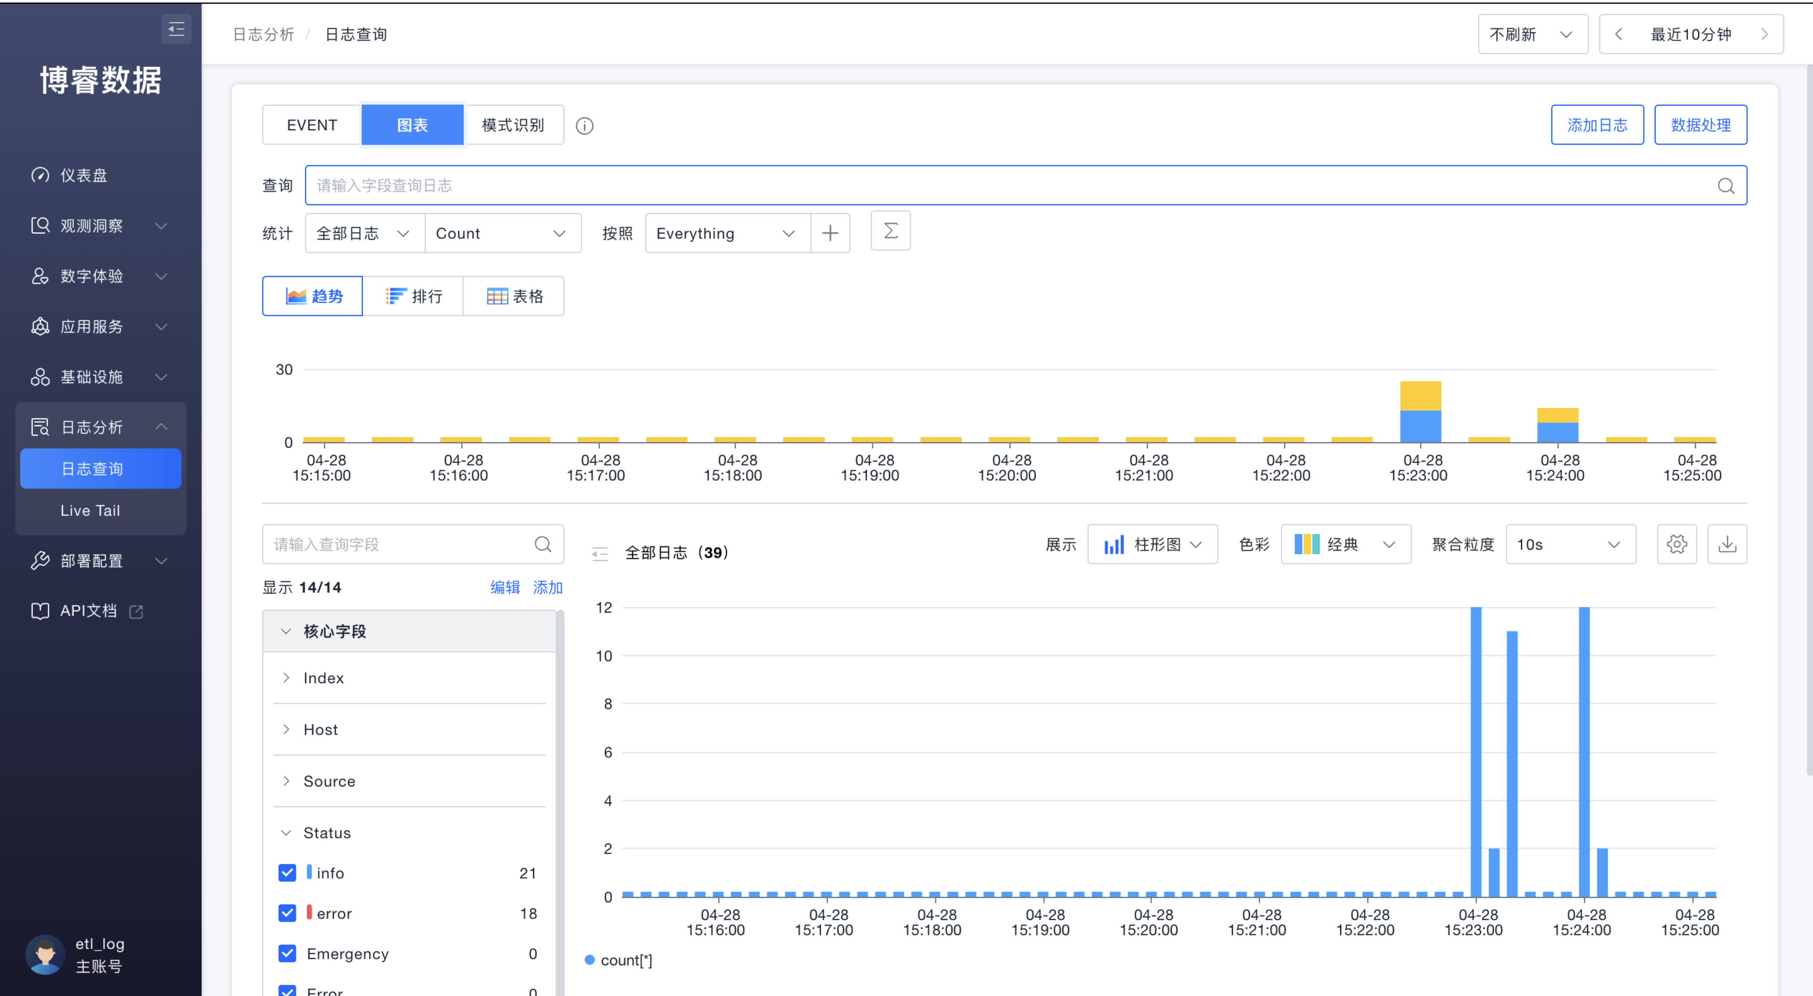The width and height of the screenshot is (1813, 996).
Task: Click the plus icon next to Everything
Action: 830,234
